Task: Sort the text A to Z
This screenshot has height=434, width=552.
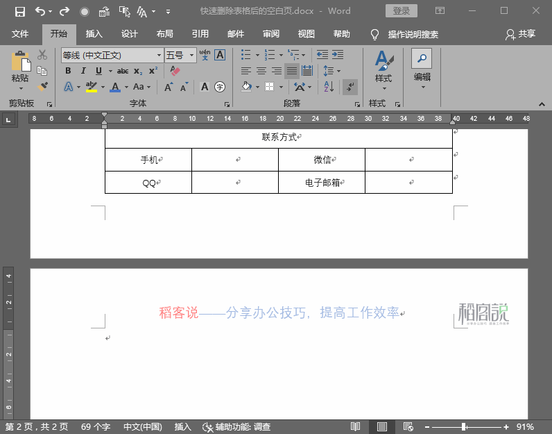Action: coord(329,87)
